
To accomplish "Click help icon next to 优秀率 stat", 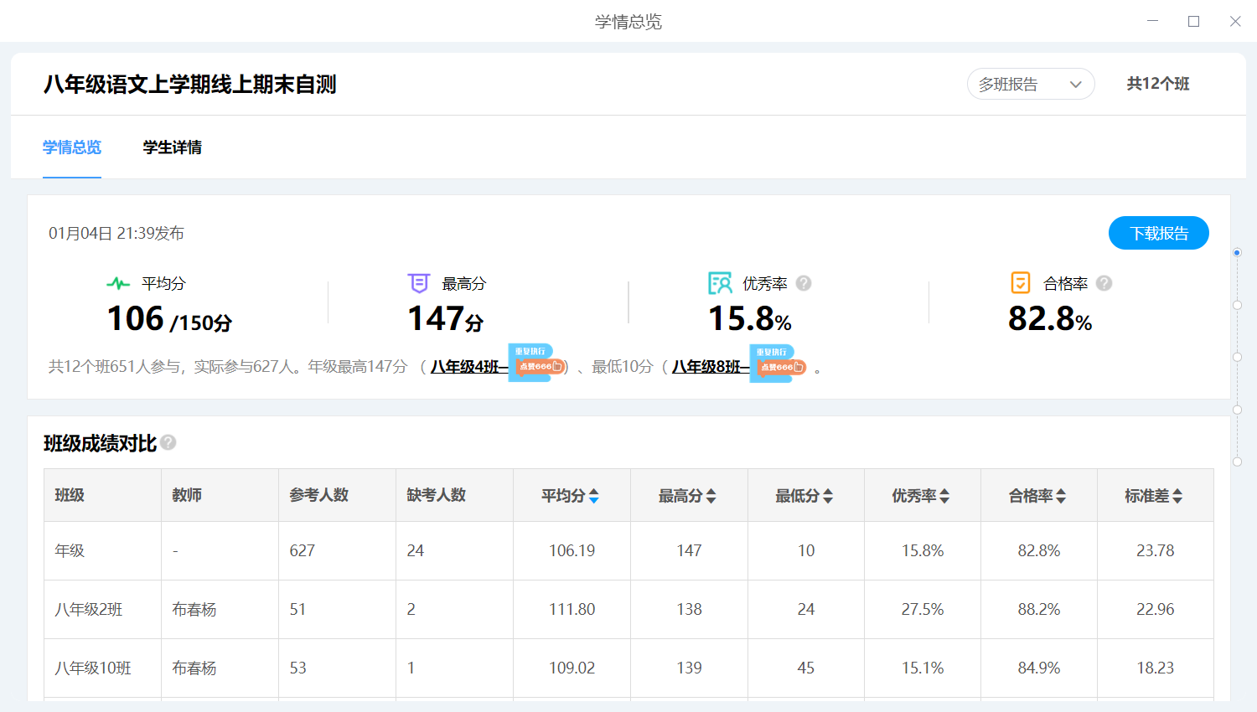I will [803, 283].
